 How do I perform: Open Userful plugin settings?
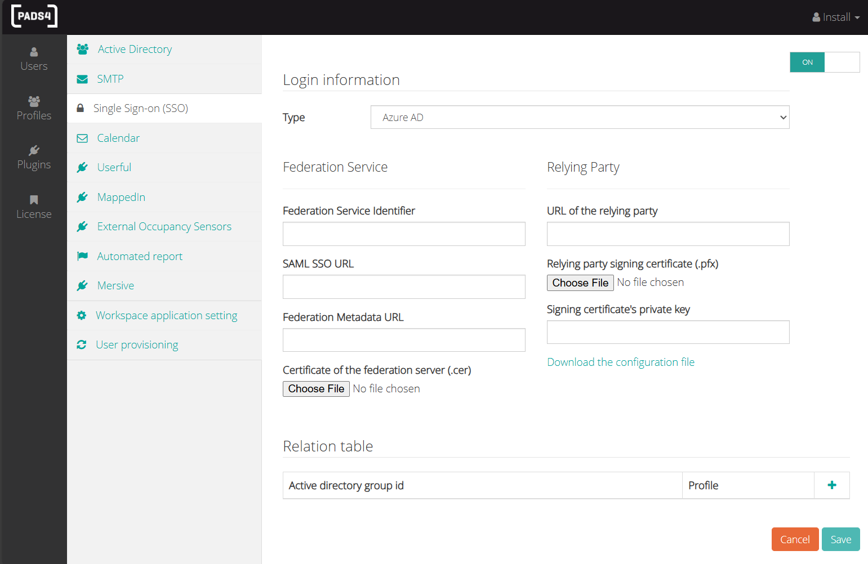point(164,167)
